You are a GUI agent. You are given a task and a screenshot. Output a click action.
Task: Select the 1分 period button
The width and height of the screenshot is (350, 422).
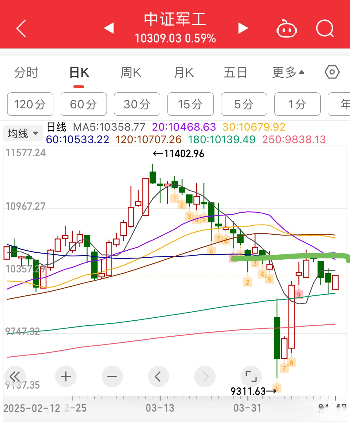tap(297, 104)
